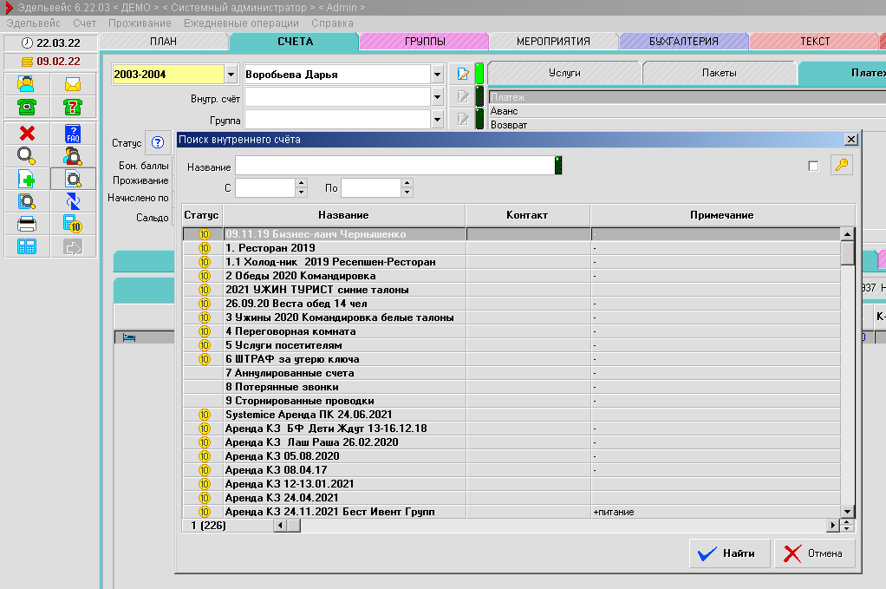The image size is (886, 589).
Task: Click the Найти button
Action: pos(729,553)
